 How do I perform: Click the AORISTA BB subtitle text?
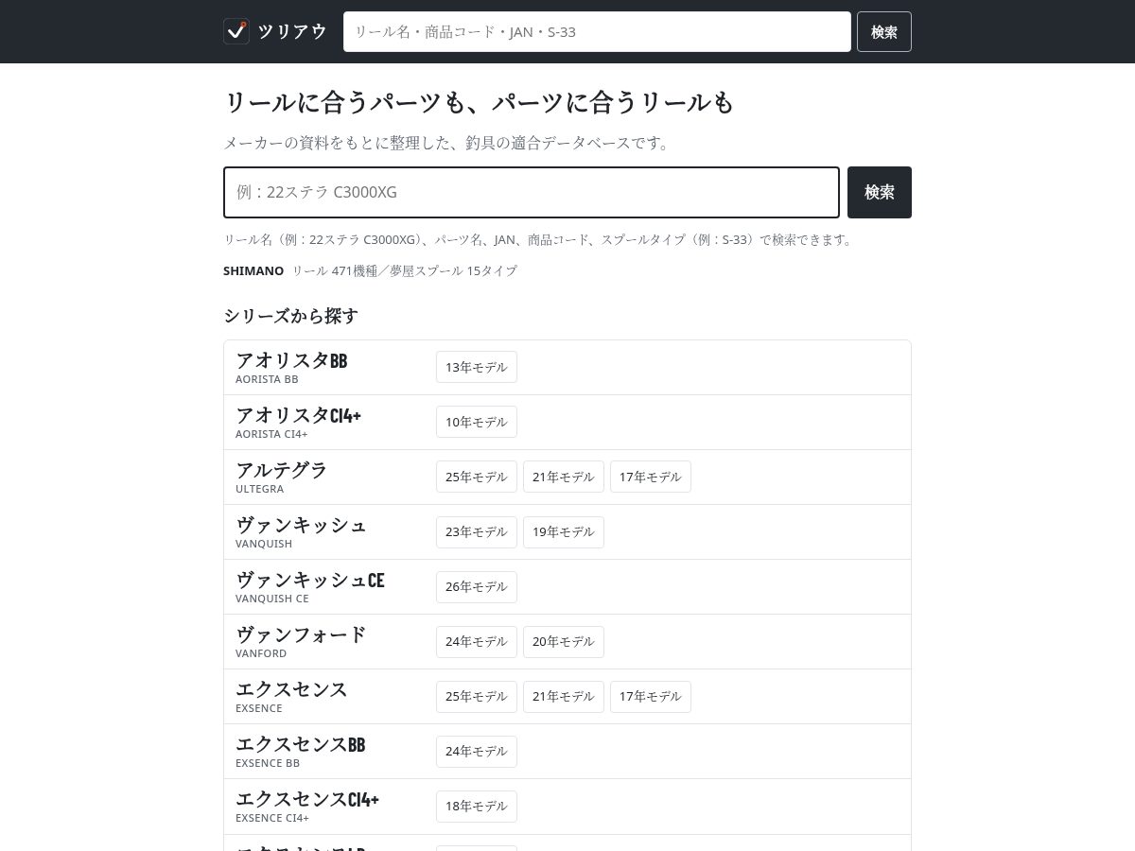[267, 379]
